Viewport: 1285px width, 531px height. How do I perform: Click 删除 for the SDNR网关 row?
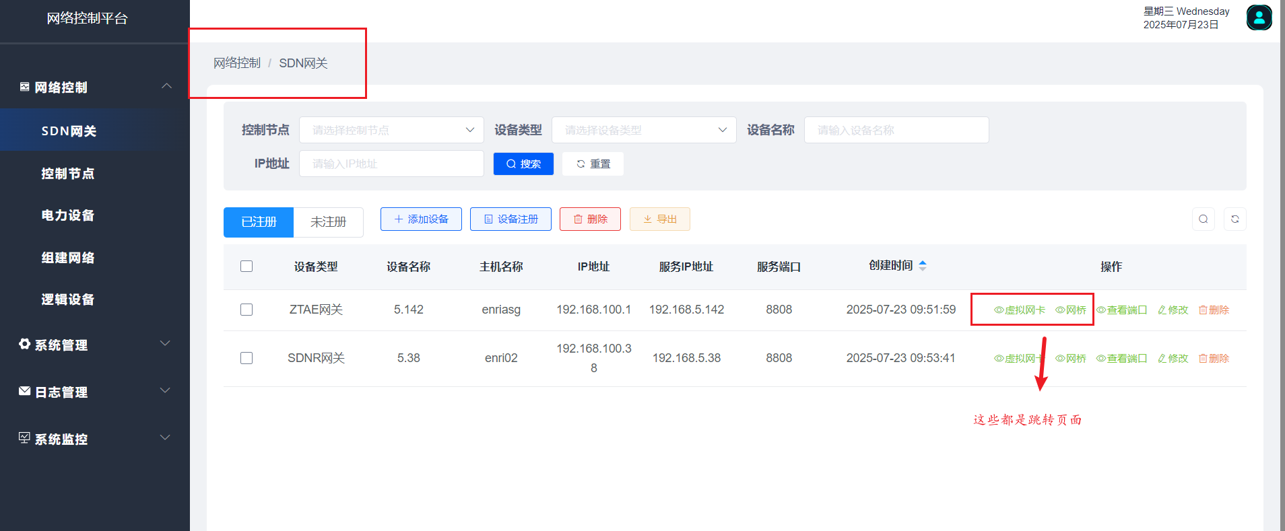click(x=1214, y=359)
